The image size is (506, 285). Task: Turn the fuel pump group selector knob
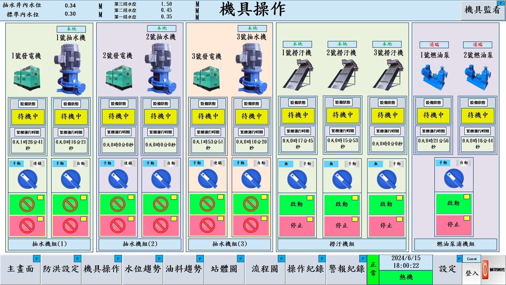[454, 178]
